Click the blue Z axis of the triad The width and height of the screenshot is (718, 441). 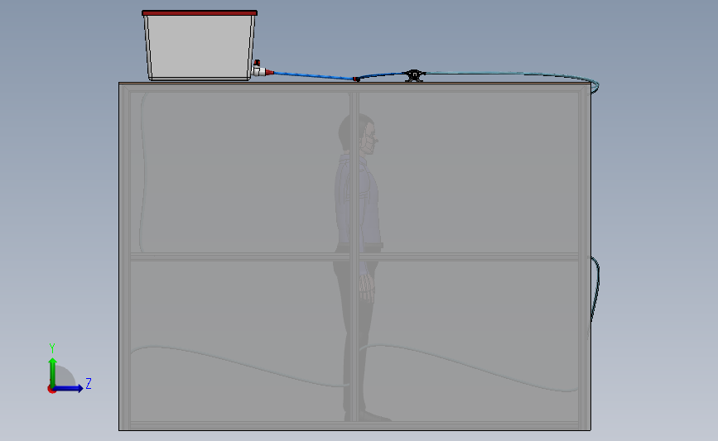(68, 388)
